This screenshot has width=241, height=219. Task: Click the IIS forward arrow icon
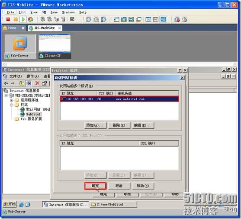coord(13,83)
